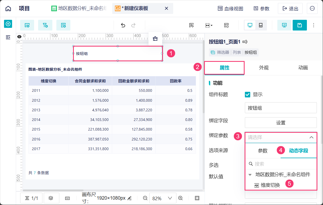Open the outline list icon in left sidebar
The height and width of the screenshot is (205, 323).
[x=8, y=37]
